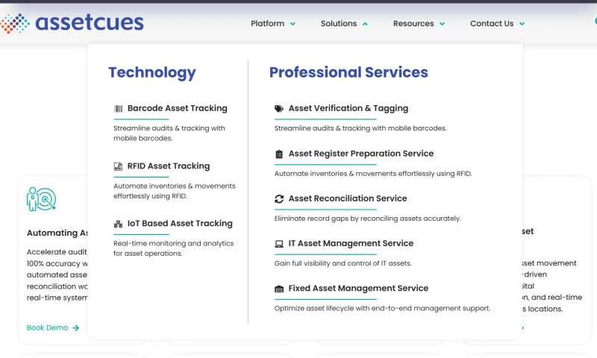Viewport: 597px width, 358px height.
Task: Go to Fixed Asset Management Service
Action: [358, 289]
